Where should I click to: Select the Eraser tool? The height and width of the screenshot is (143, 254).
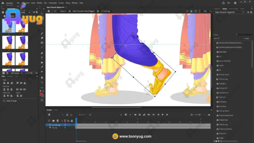pyautogui.click(x=42, y=38)
